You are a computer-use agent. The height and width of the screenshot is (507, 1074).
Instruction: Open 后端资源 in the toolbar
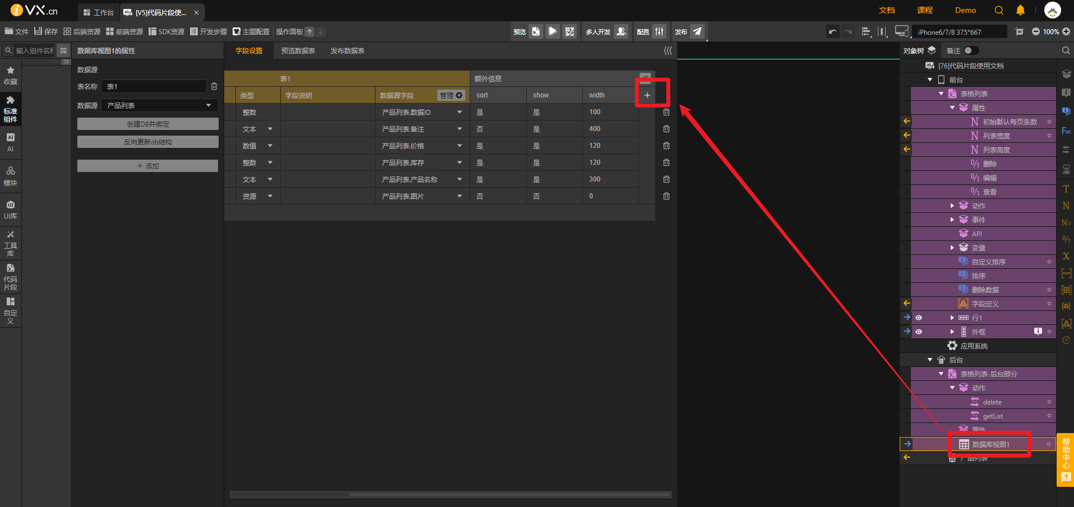tap(82, 31)
